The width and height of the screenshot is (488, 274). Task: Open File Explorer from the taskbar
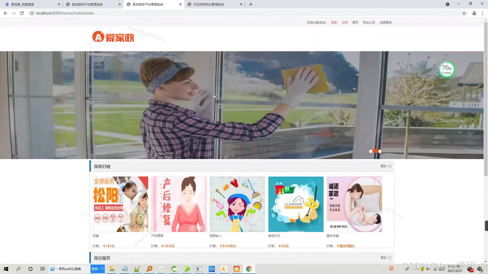(112, 269)
